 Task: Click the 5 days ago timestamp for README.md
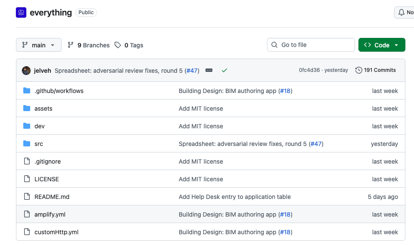(x=383, y=197)
